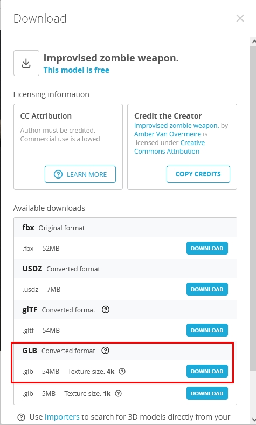Click the download arrow icon beside model title
The width and height of the screenshot is (256, 425).
pyautogui.click(x=26, y=63)
